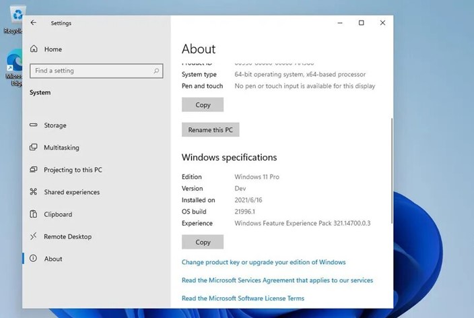
Task: Open the Home icon in sidebar
Action: [x=34, y=49]
